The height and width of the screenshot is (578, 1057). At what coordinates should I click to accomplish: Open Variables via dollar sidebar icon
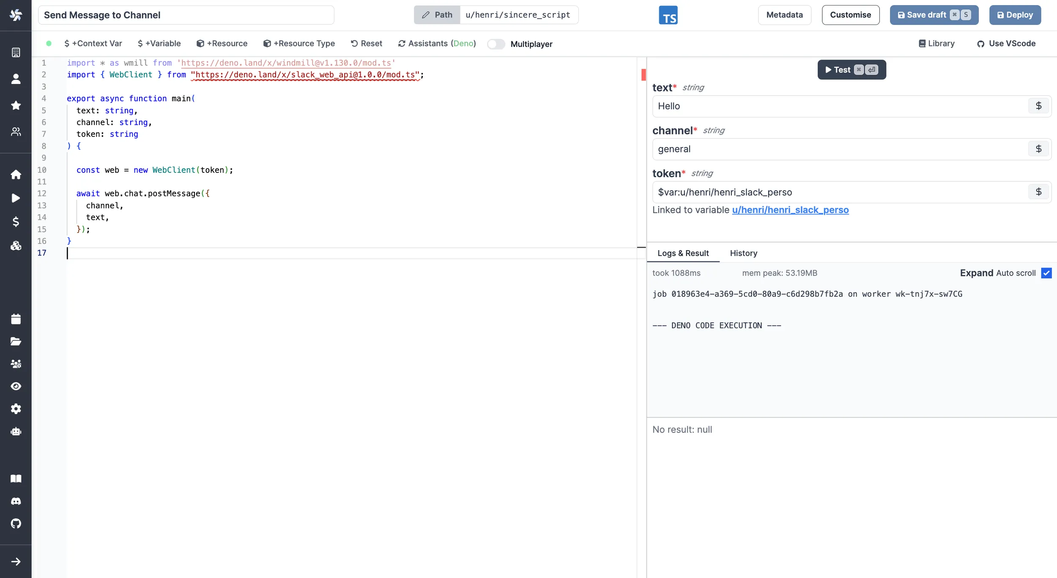point(16,222)
